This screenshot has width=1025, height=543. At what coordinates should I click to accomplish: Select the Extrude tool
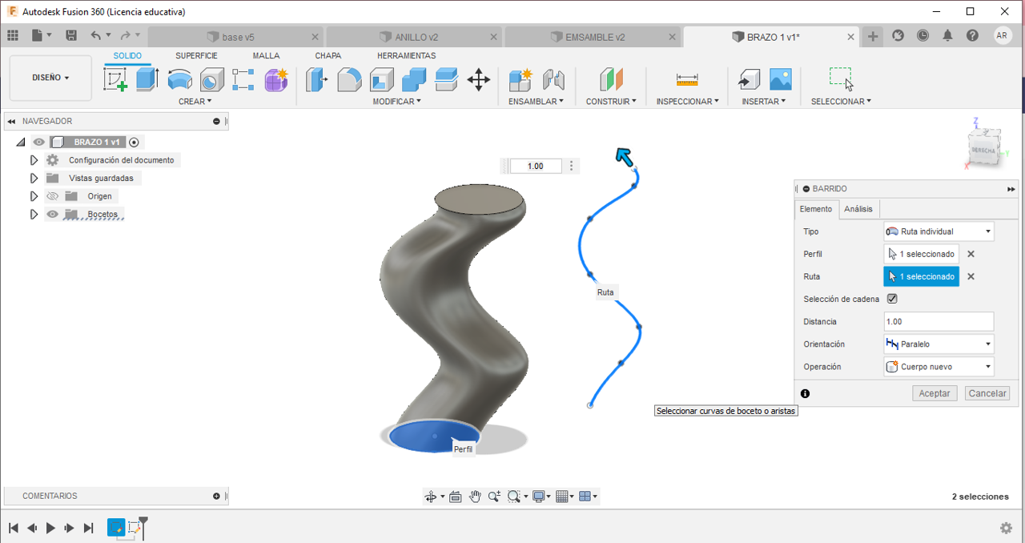[147, 79]
